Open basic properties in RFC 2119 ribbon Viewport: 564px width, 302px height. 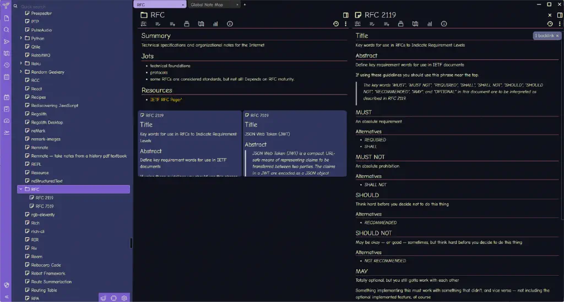[x=357, y=24]
